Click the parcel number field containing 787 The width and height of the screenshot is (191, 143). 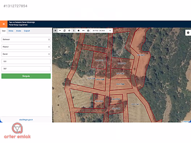(26, 69)
